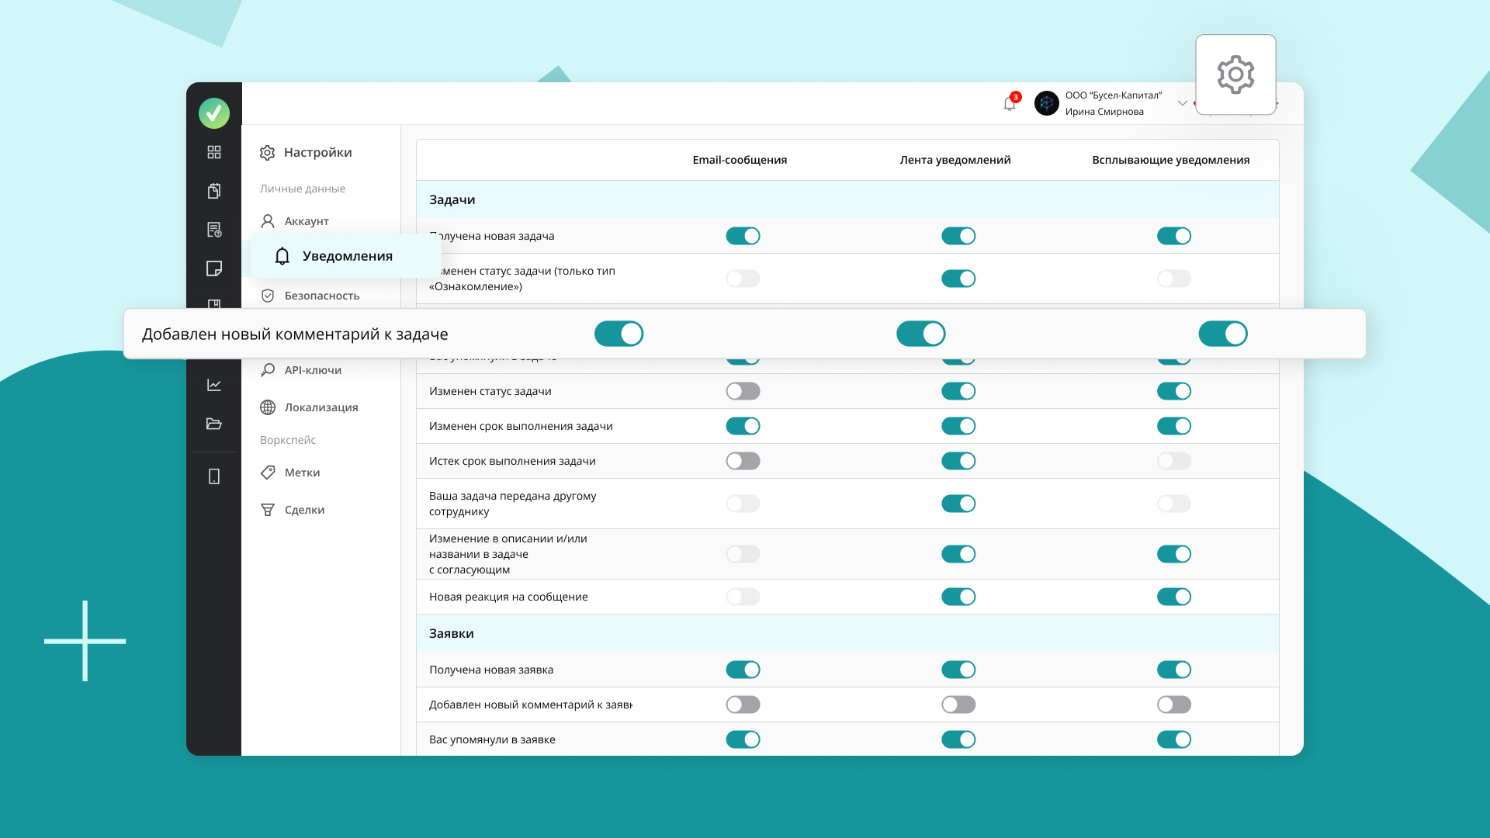Open the folder icon in dark sidebar
1490x838 pixels.
pos(214,424)
